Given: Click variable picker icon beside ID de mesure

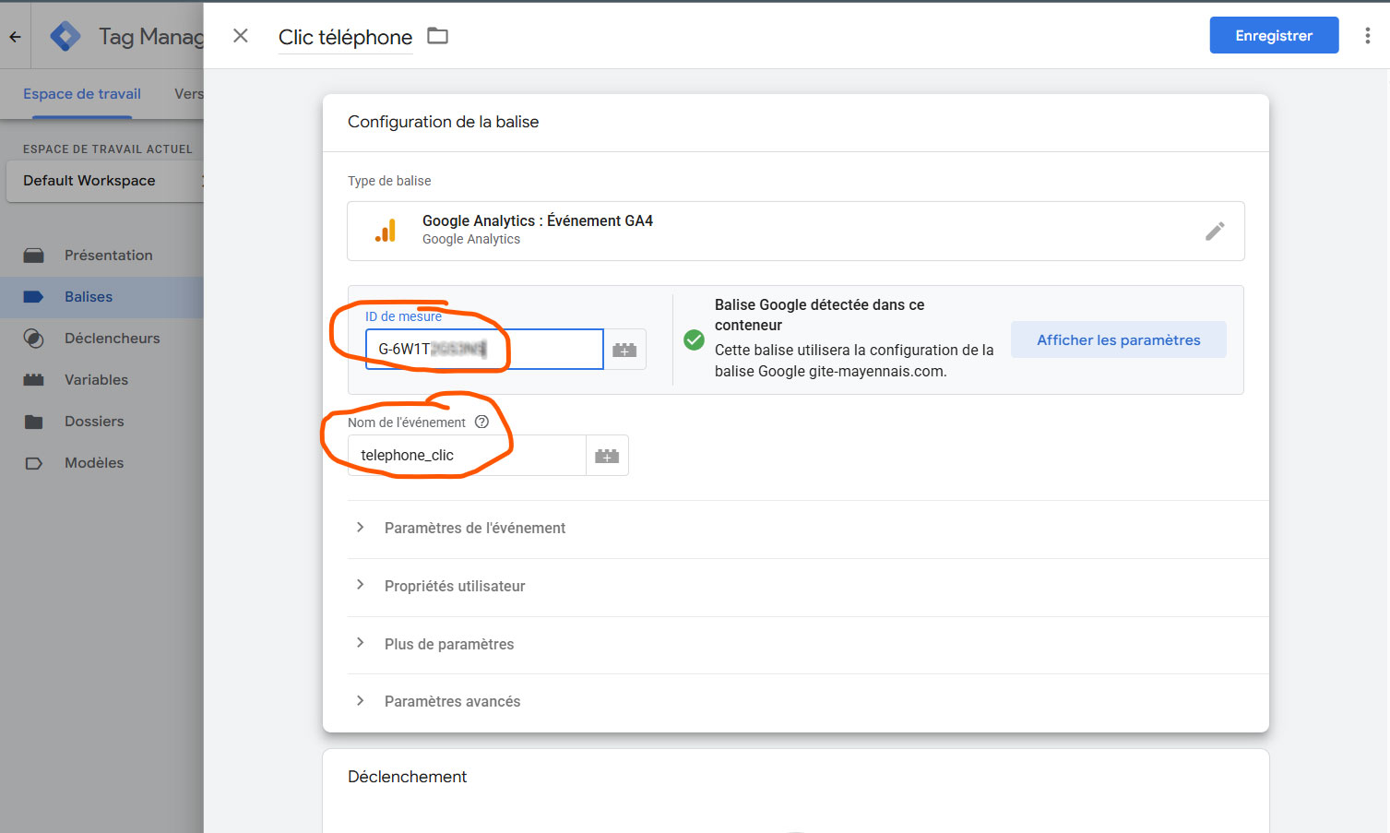Looking at the screenshot, I should [624, 350].
